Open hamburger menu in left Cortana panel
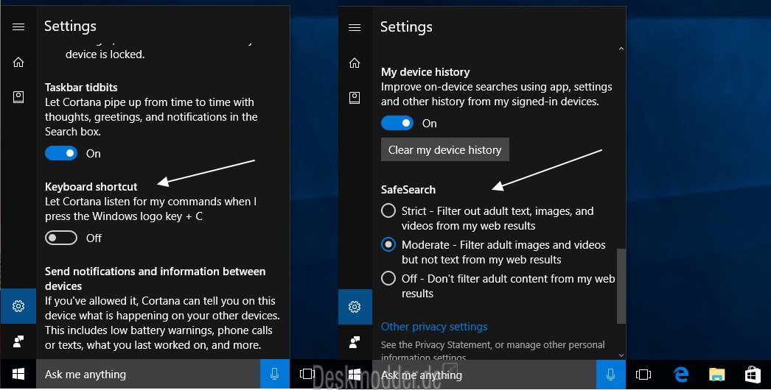Viewport: 771px width, 390px height. (x=18, y=27)
